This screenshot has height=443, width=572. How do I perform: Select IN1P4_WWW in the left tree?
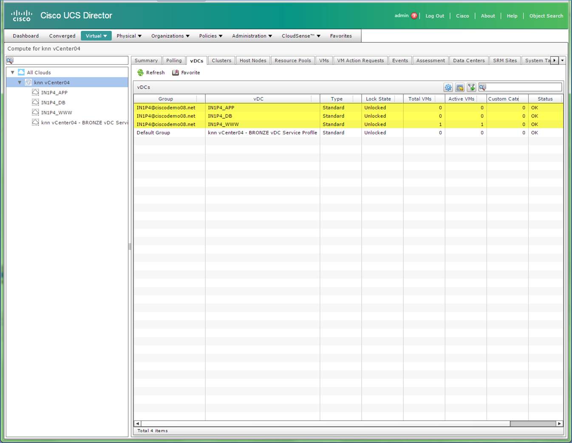pyautogui.click(x=57, y=113)
